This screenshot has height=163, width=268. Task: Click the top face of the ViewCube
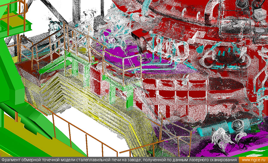tap(260, 10)
